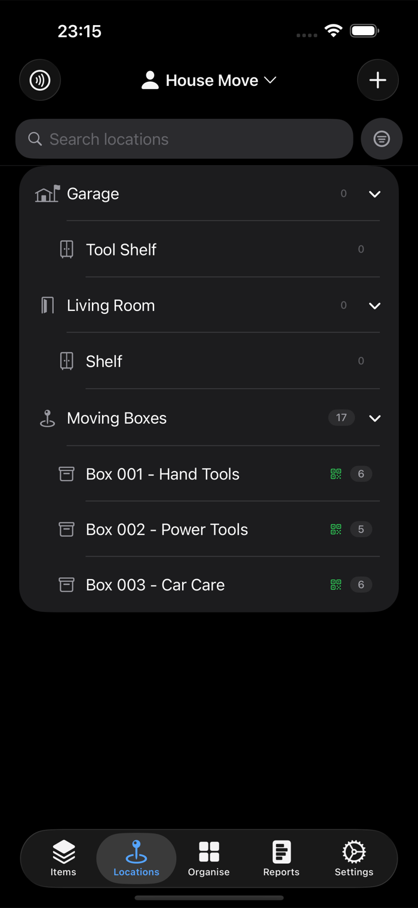Open QR code for Box 001

click(x=336, y=474)
